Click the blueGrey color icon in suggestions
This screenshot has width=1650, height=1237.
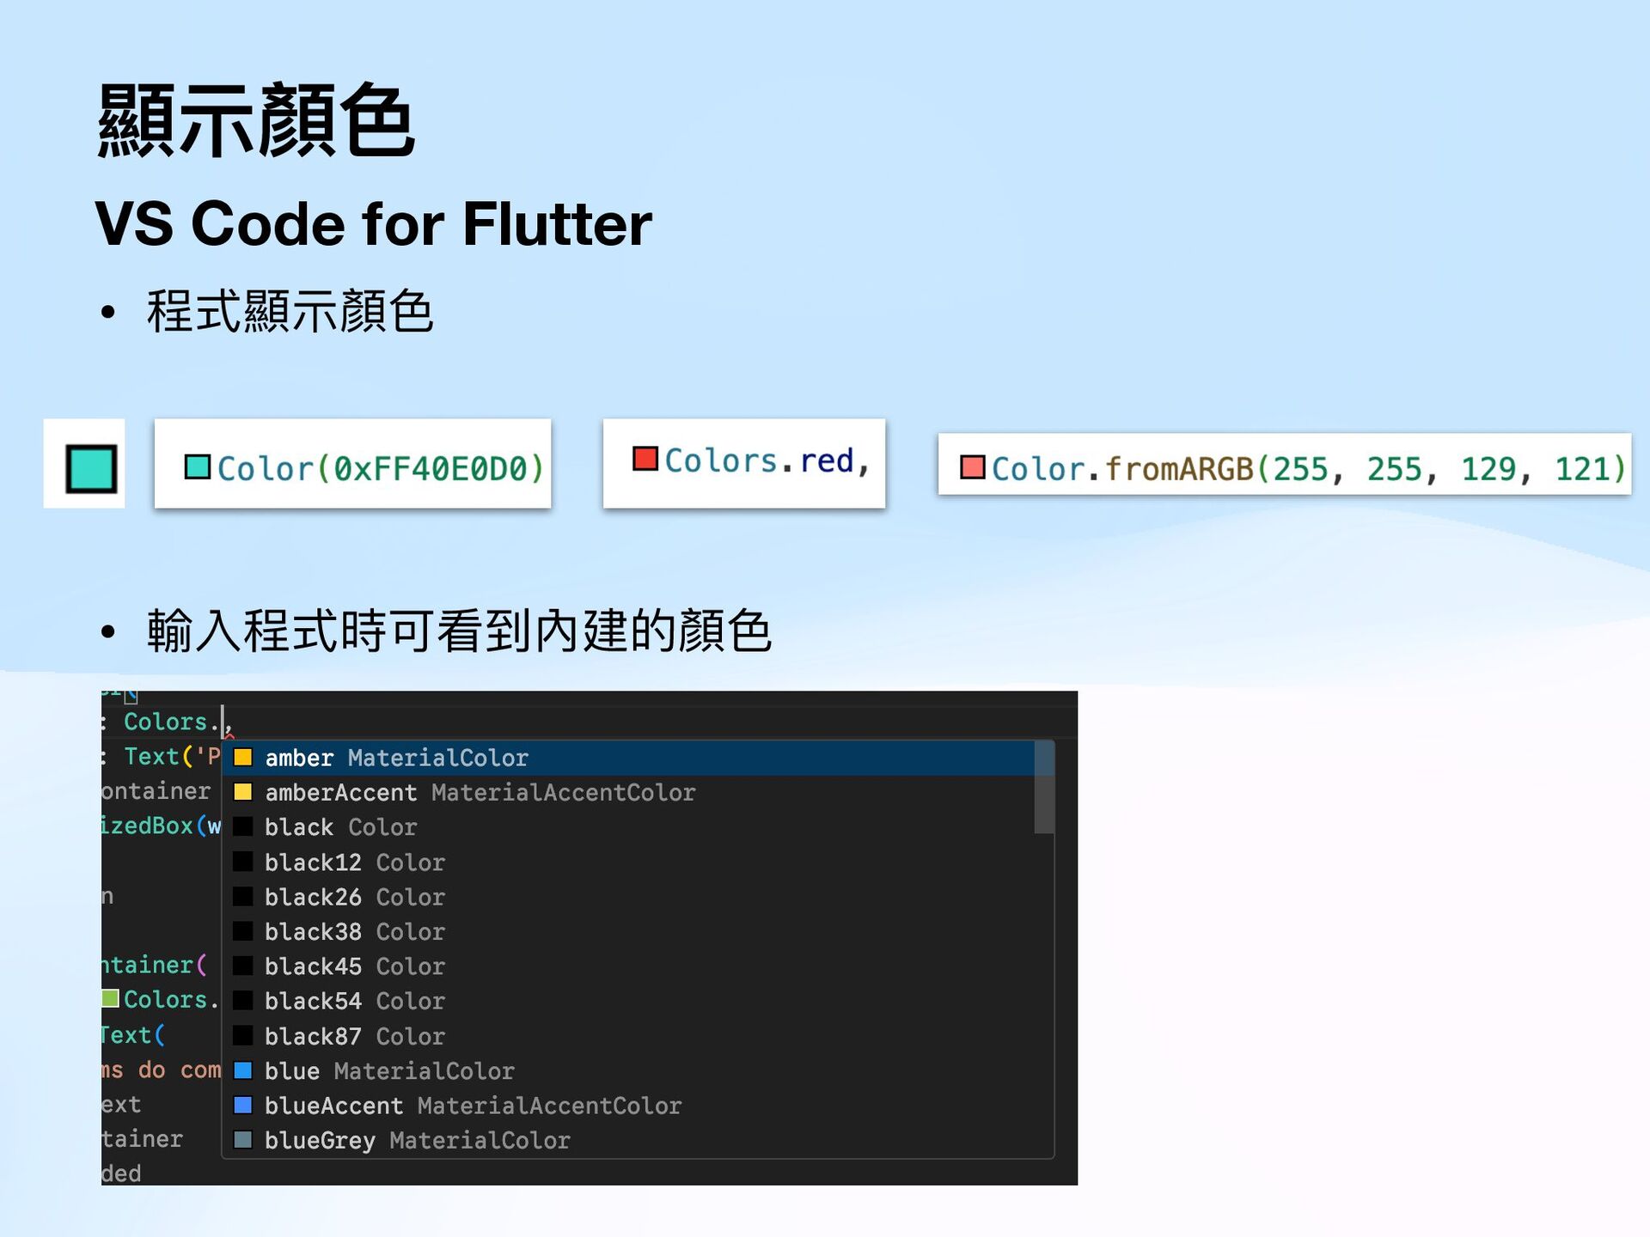pyautogui.click(x=243, y=1139)
